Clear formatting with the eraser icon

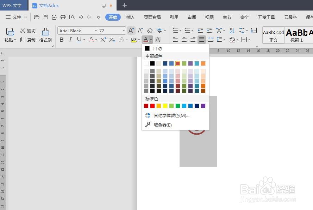pos(149,30)
